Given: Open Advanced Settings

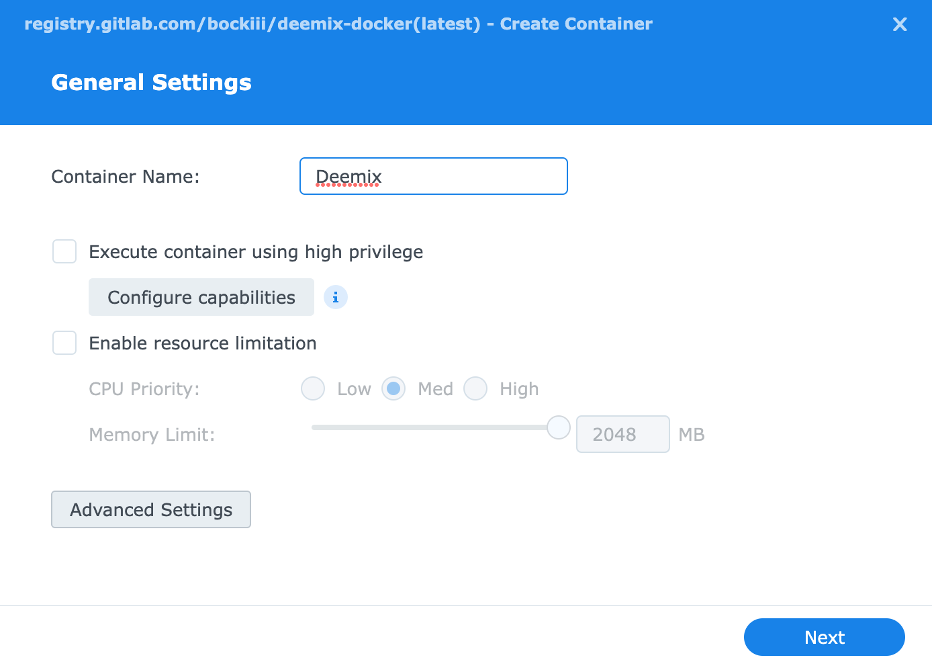Looking at the screenshot, I should click(x=151, y=509).
